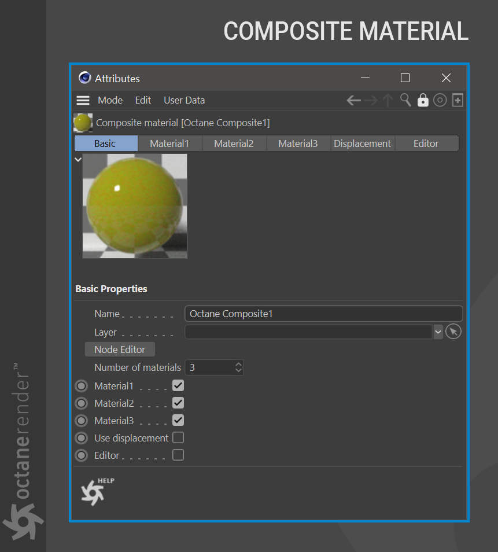Viewport: 498px width, 552px height.
Task: Open new Attribute Manager with plus icon
Action: click(x=458, y=100)
